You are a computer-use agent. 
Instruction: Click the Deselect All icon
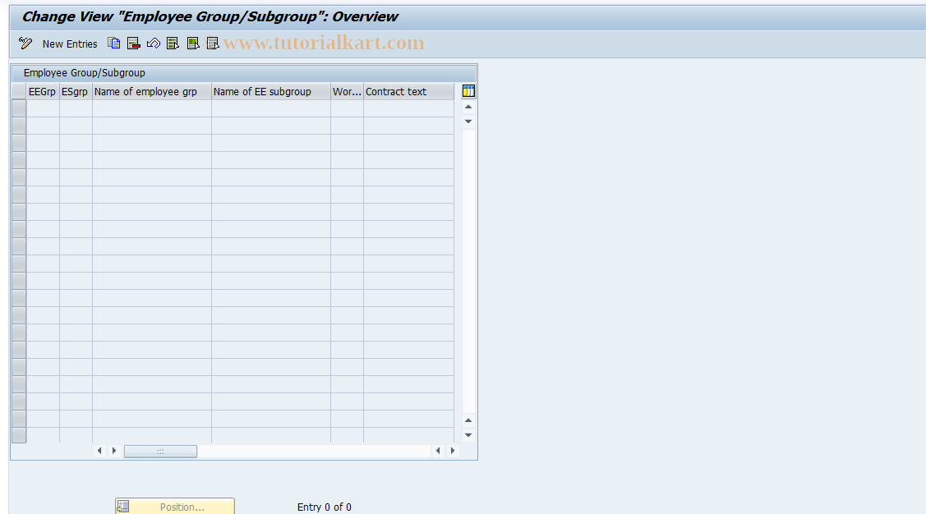[213, 43]
